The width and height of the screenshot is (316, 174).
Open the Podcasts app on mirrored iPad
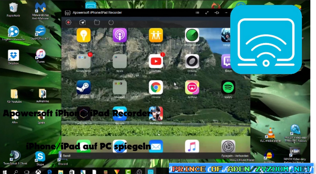(120, 35)
